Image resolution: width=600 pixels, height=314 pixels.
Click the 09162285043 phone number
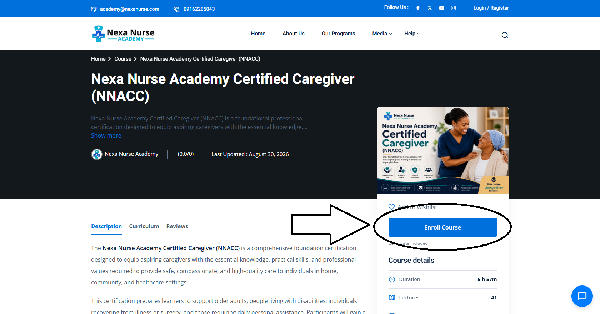(199, 9)
